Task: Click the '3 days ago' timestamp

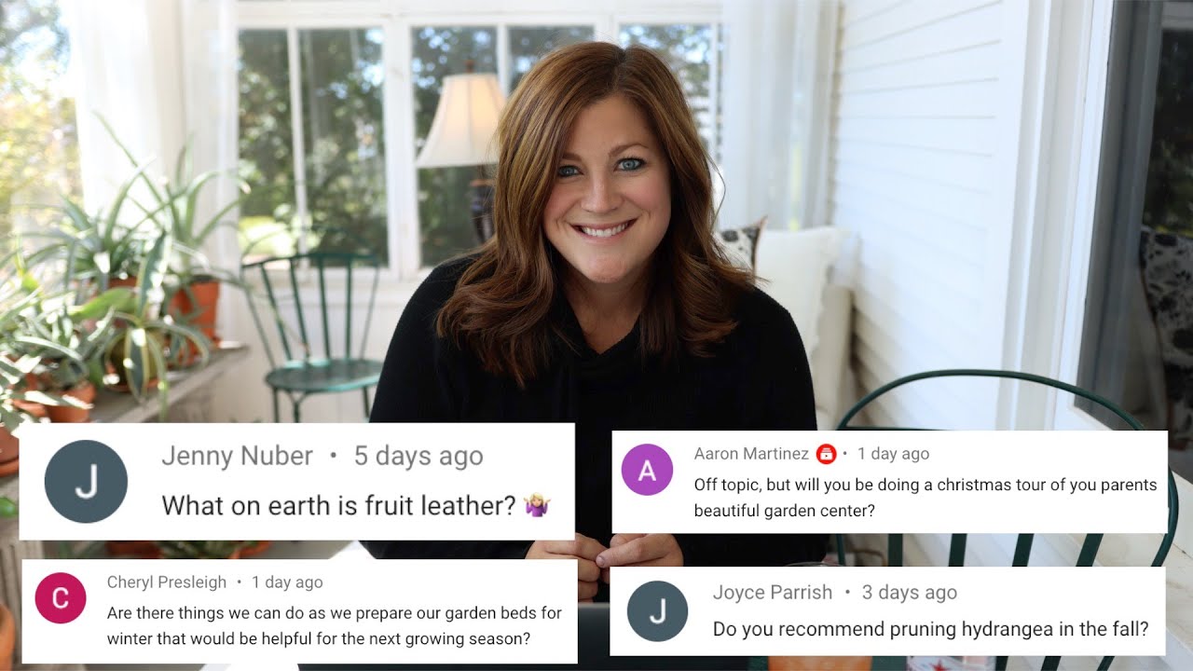Action: tap(910, 593)
